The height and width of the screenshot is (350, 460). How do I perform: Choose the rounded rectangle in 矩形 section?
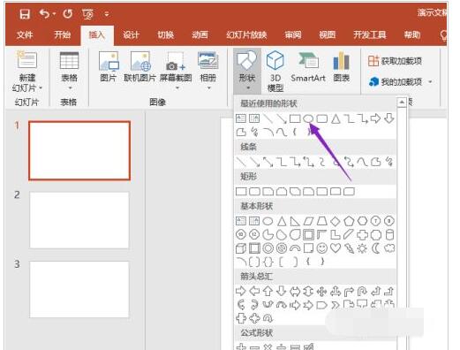pyautogui.click(x=254, y=192)
